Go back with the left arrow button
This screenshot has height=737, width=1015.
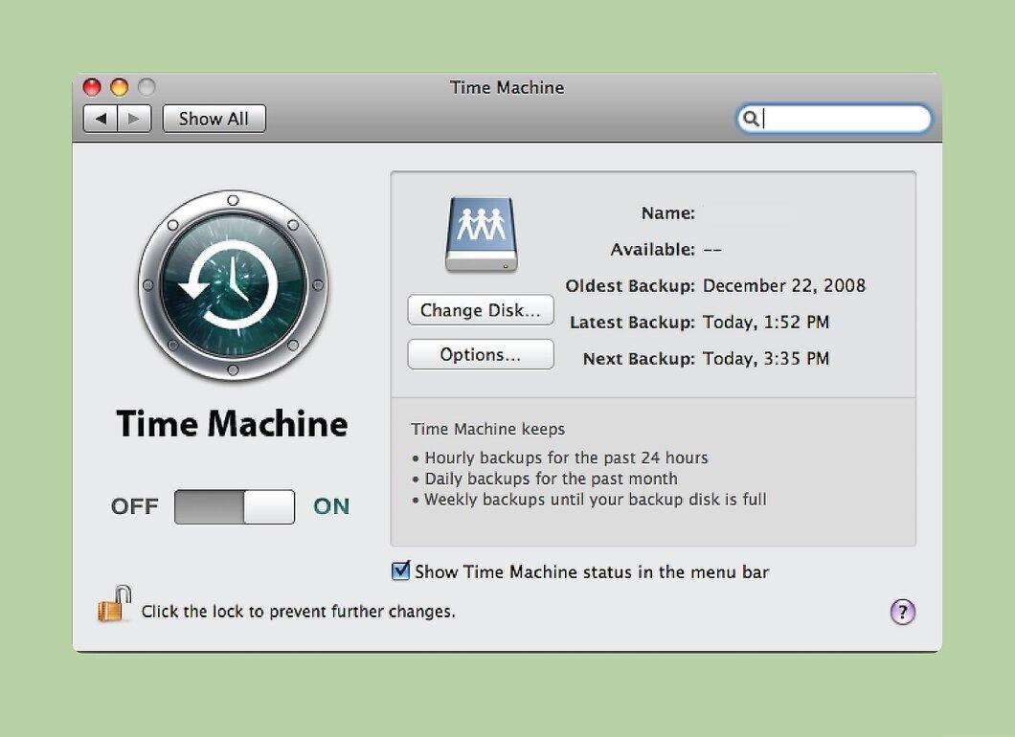tap(101, 119)
